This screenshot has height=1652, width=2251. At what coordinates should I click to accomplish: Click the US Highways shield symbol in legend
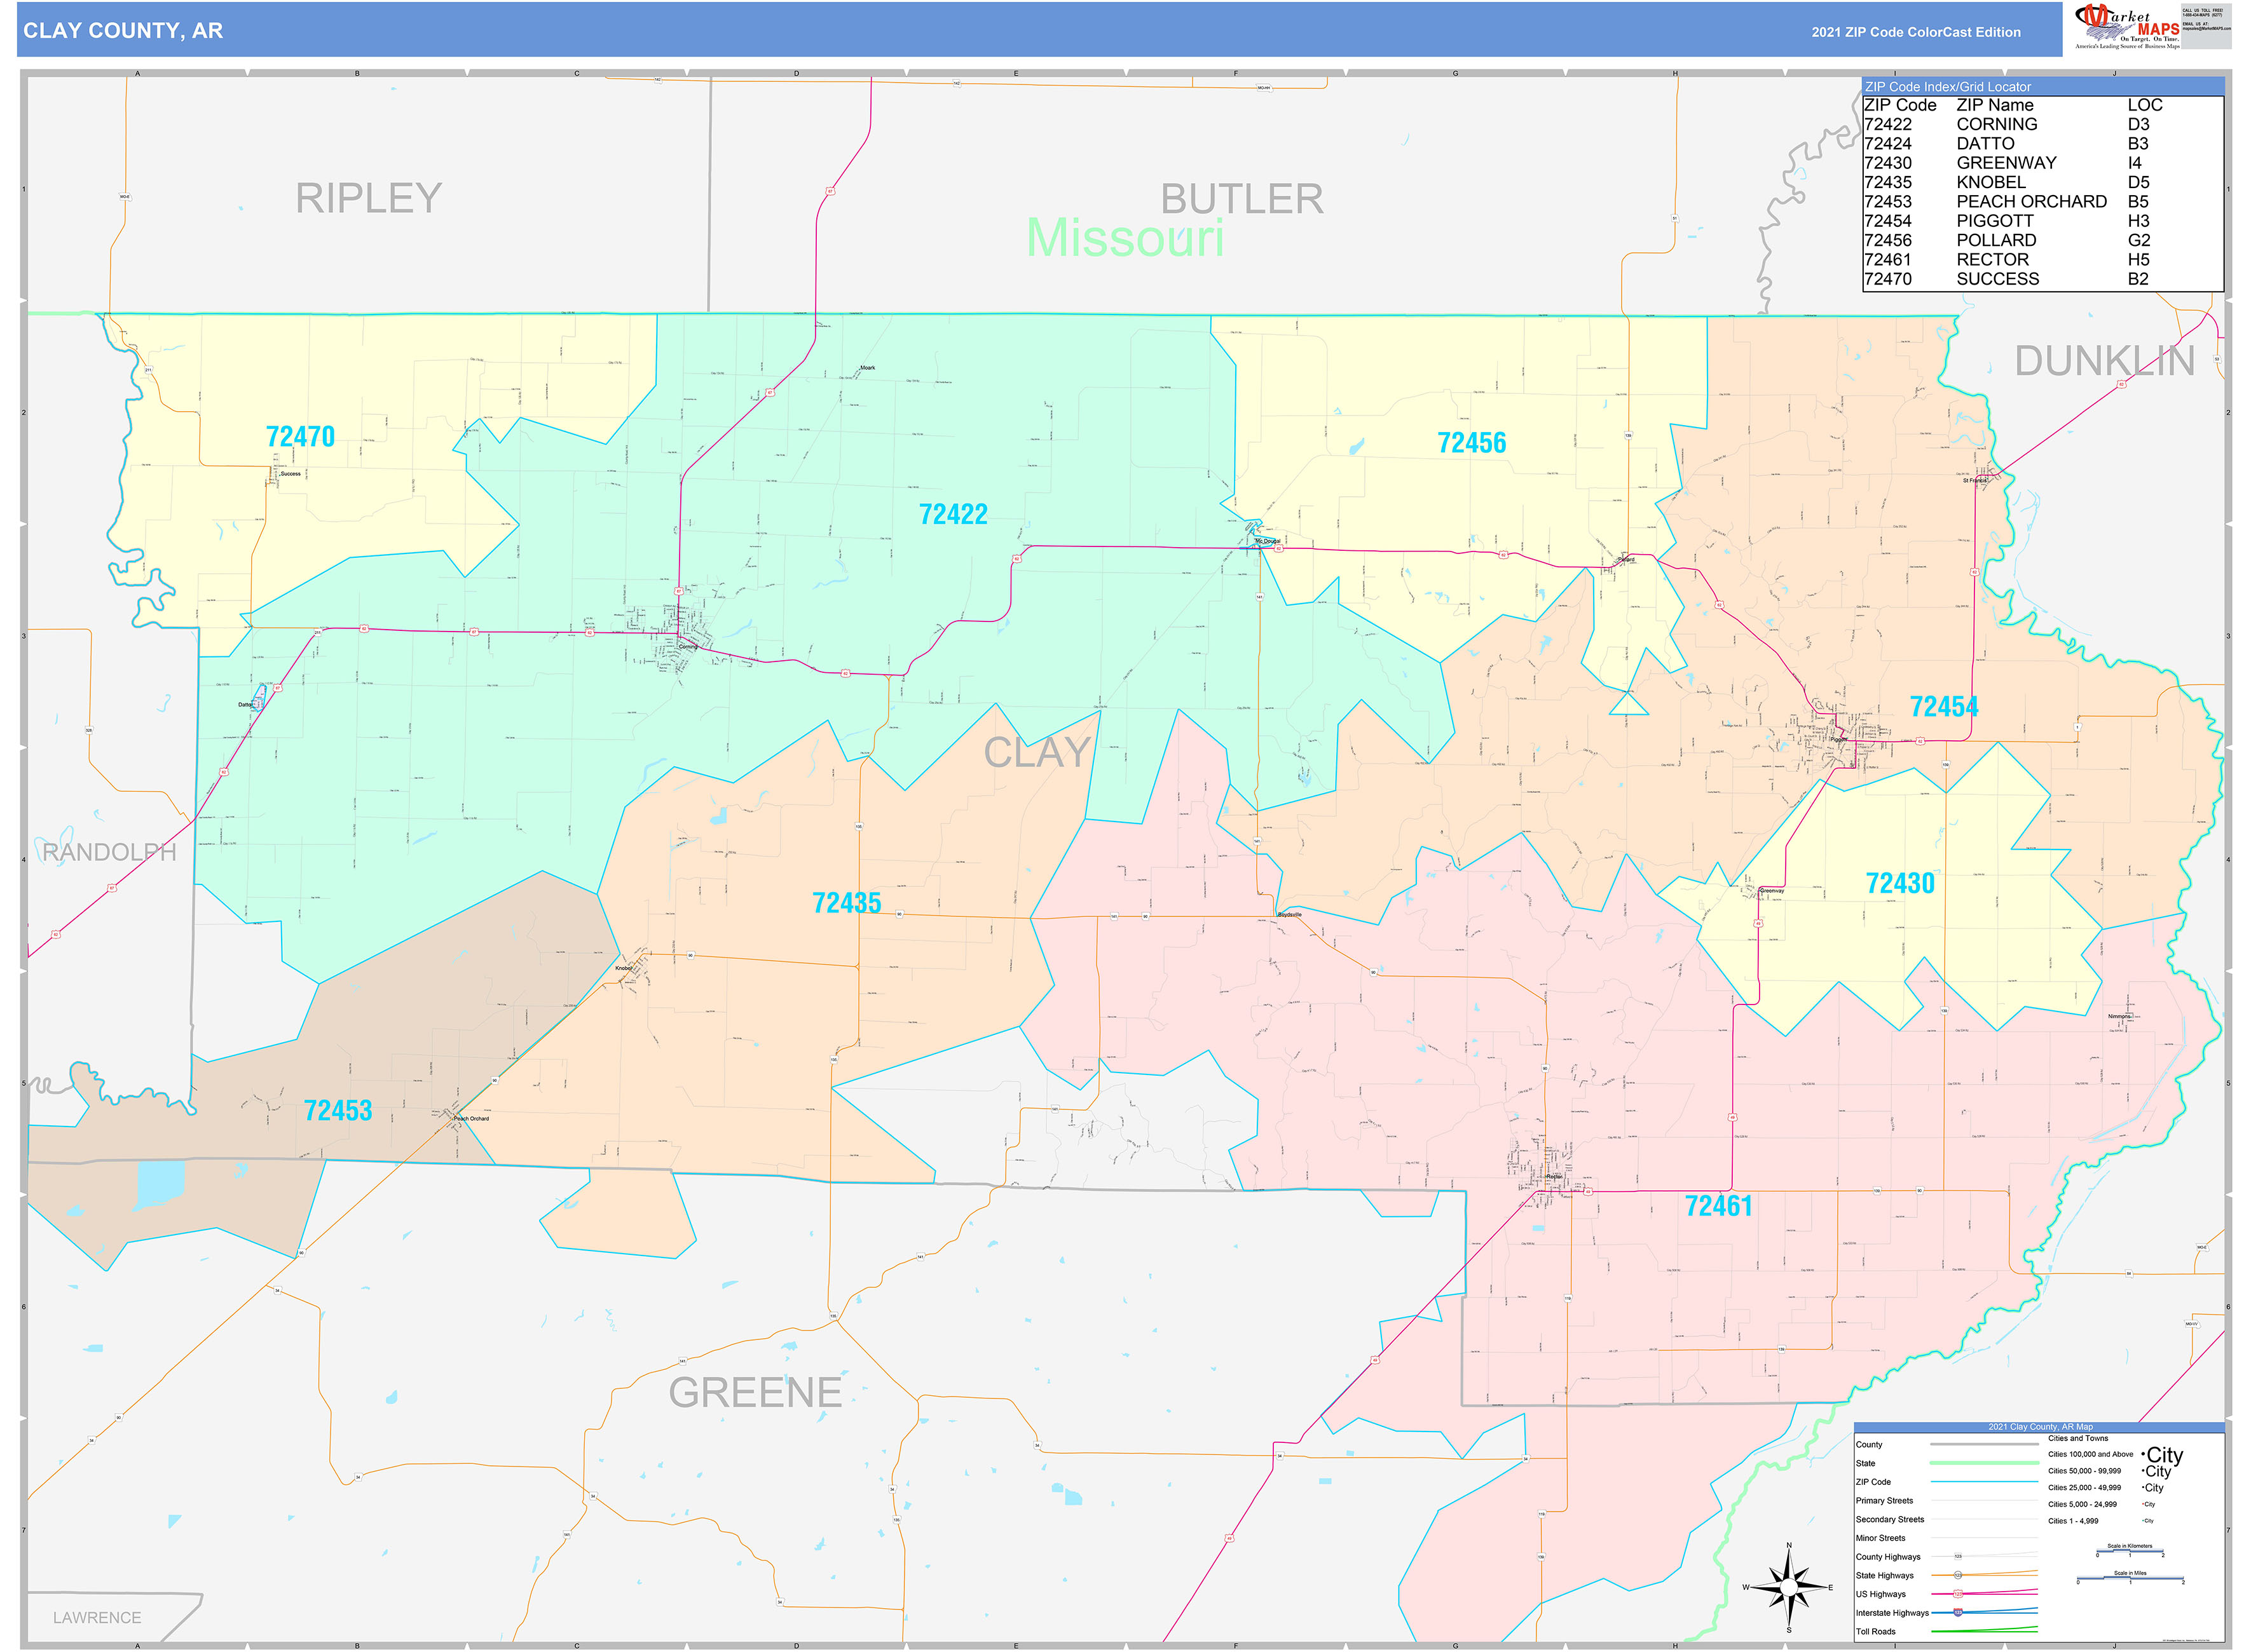point(1958,1594)
